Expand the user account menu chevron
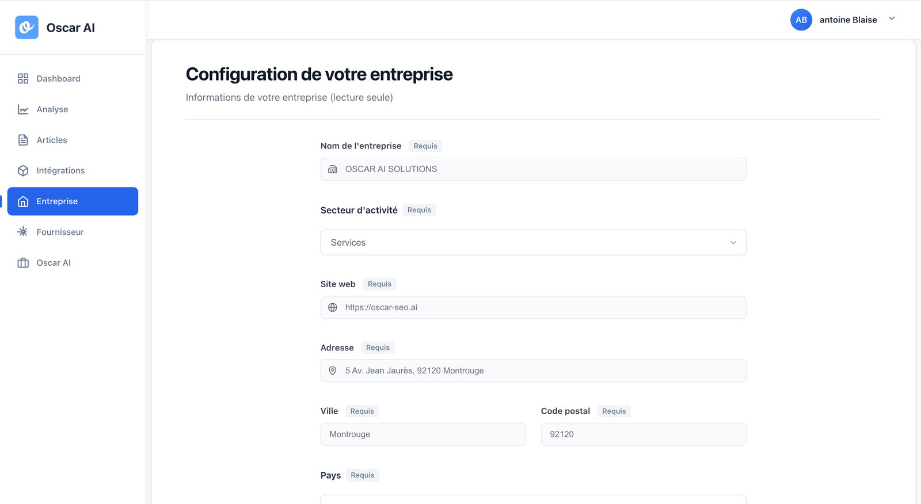 pyautogui.click(x=892, y=19)
